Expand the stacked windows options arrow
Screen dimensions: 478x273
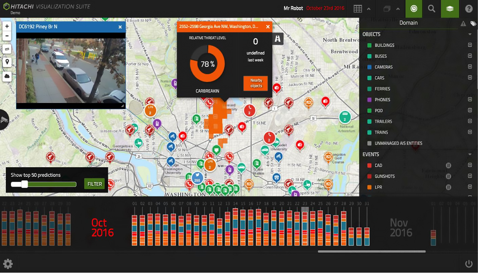pyautogui.click(x=398, y=9)
